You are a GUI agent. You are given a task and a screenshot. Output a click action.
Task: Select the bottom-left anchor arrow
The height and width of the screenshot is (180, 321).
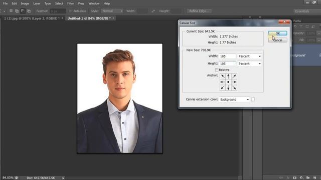tap(223, 88)
